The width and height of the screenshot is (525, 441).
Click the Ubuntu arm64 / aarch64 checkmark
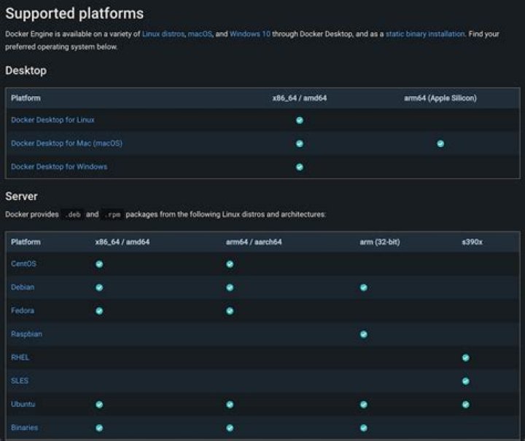click(230, 405)
